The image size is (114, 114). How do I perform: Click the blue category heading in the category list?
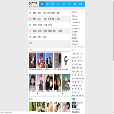(30, 13)
